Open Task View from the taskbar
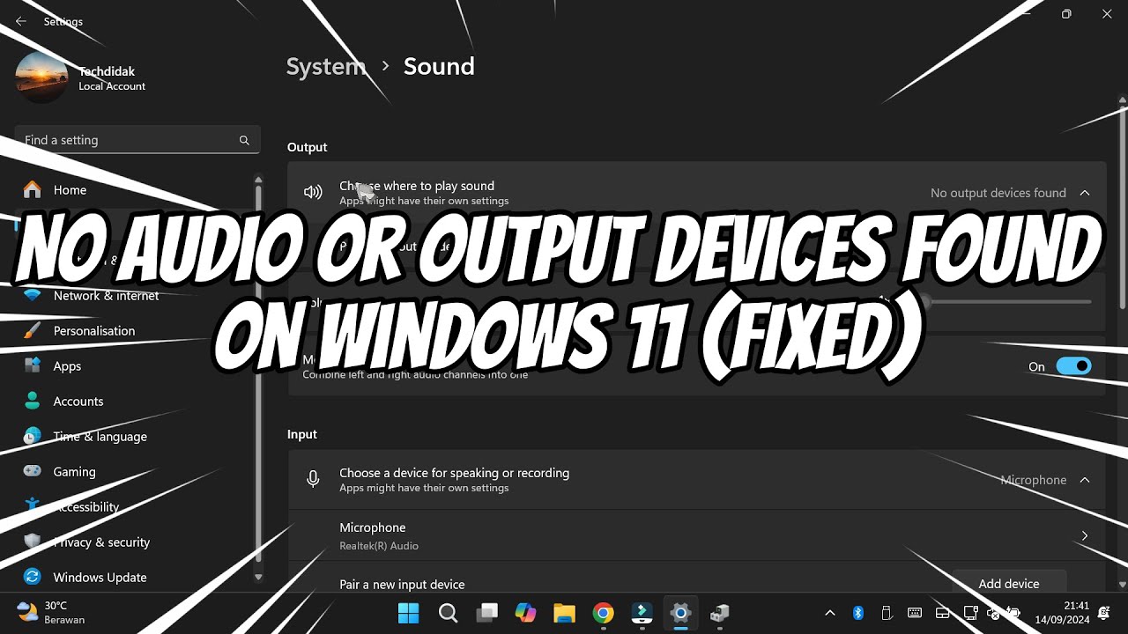Screen dimensions: 1128x634 click(487, 613)
